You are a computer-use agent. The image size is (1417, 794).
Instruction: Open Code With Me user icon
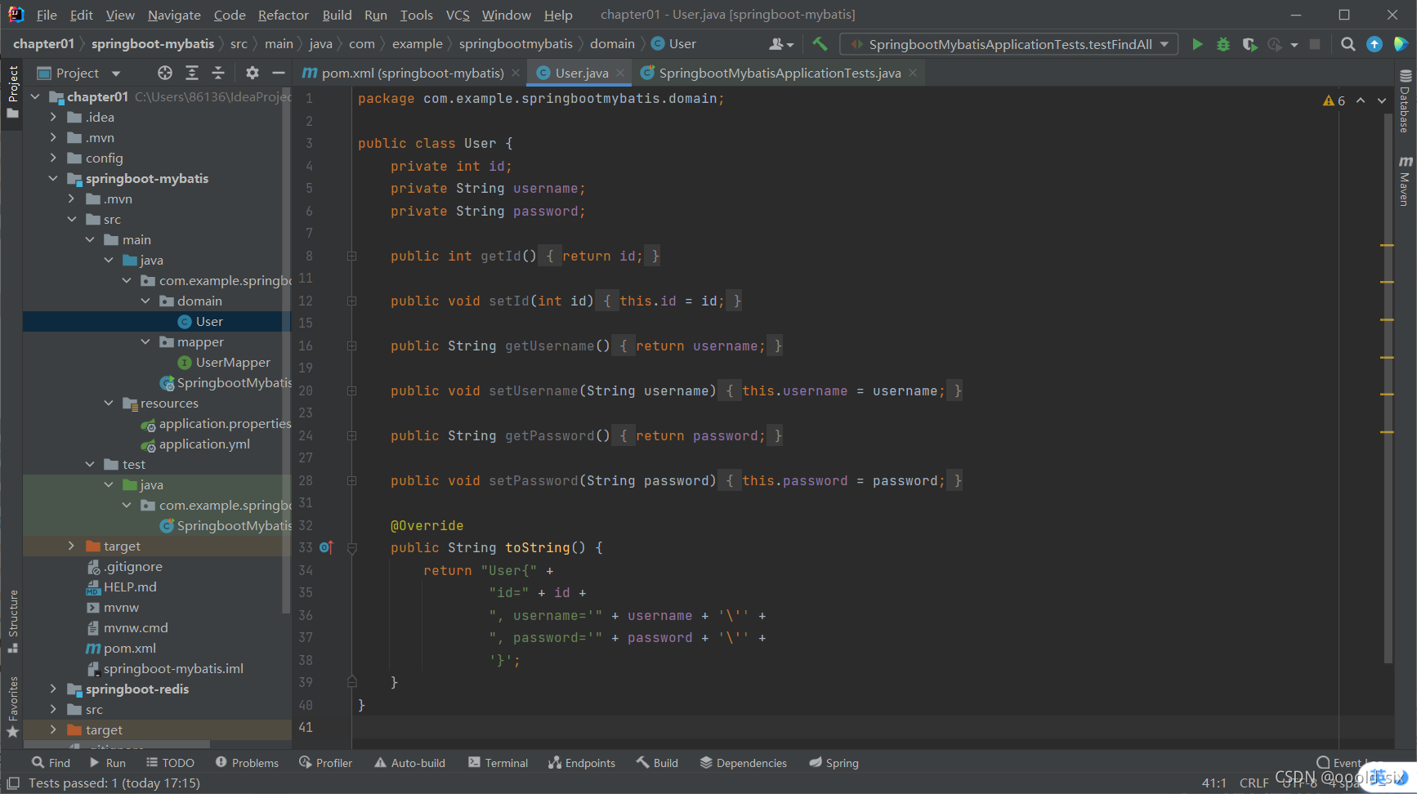click(780, 44)
